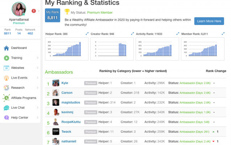Screen dimensions: 231x145
Task: Expand chevron beside notification badge
Action: [39, 11]
